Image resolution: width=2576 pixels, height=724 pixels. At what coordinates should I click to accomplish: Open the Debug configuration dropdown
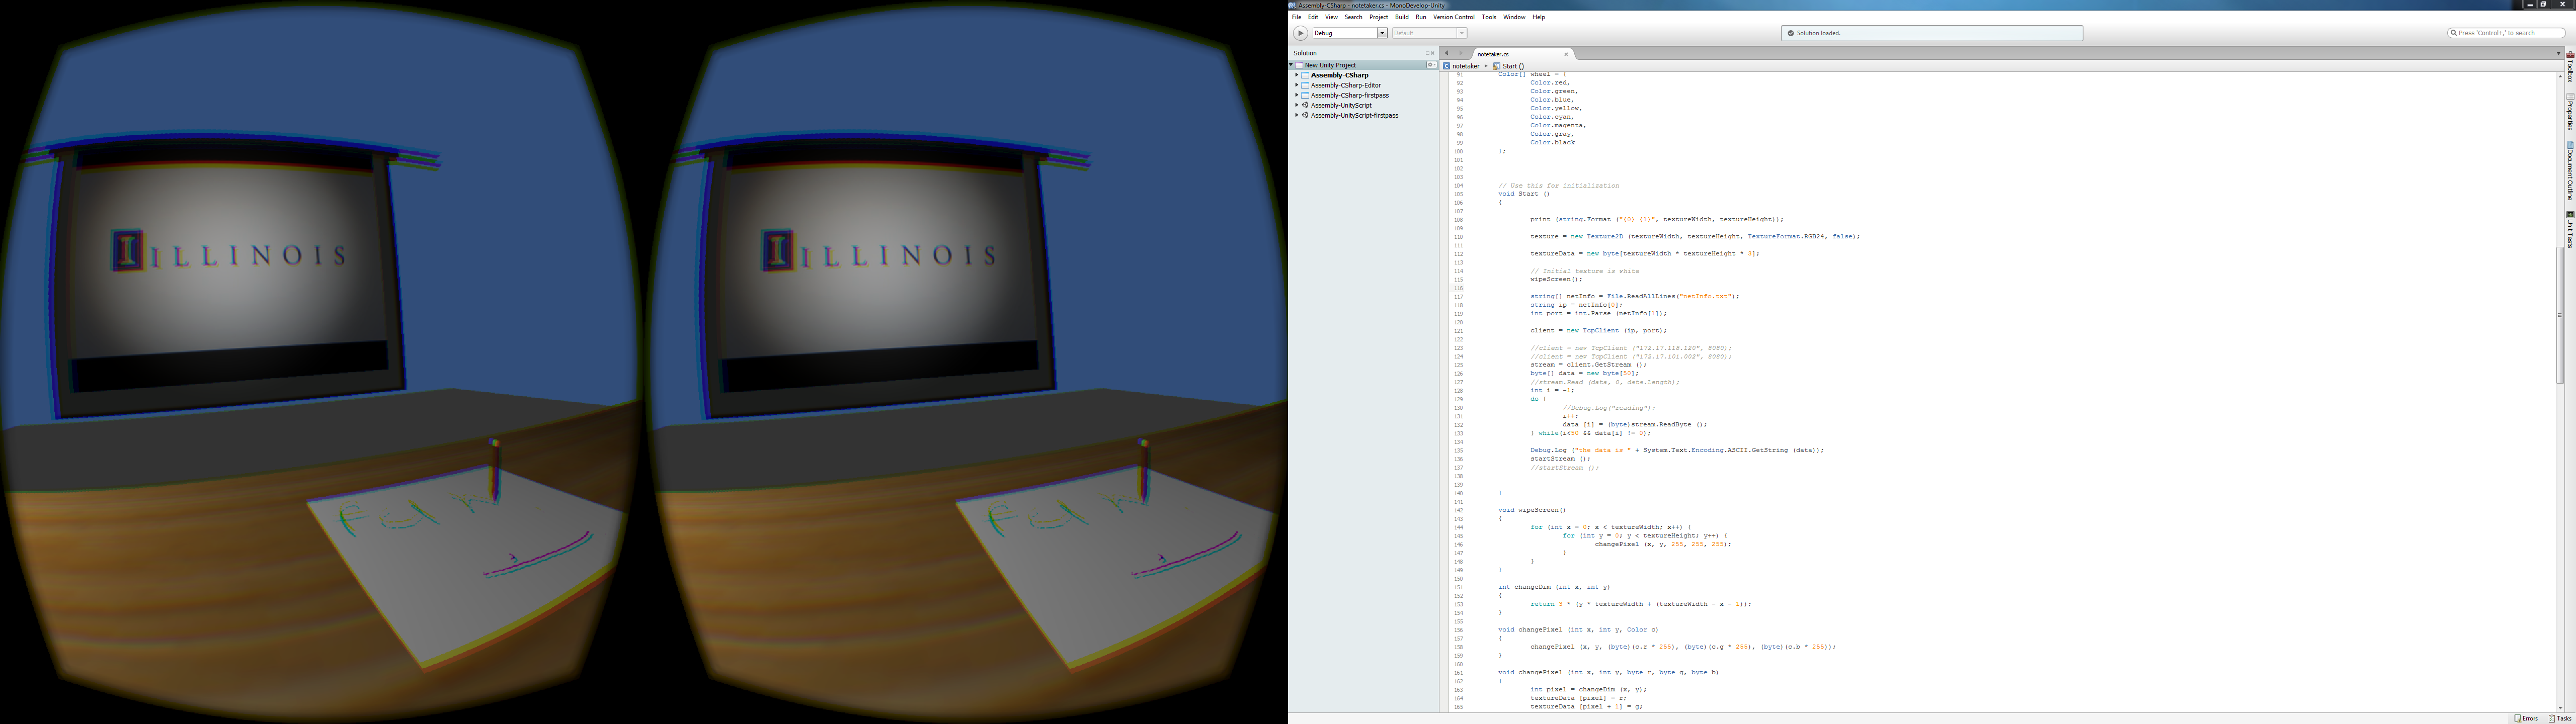click(x=1382, y=33)
